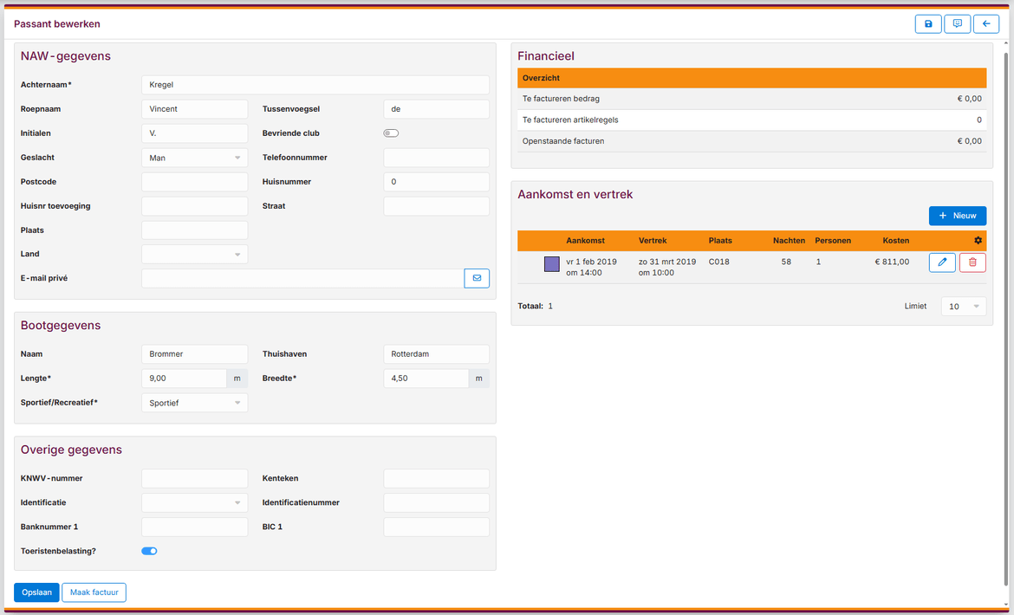Click the Achternaam input field
Viewport: 1014px width, 615px height.
point(315,85)
